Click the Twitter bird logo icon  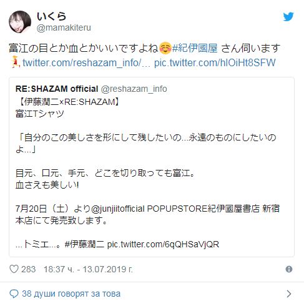(x=288, y=17)
